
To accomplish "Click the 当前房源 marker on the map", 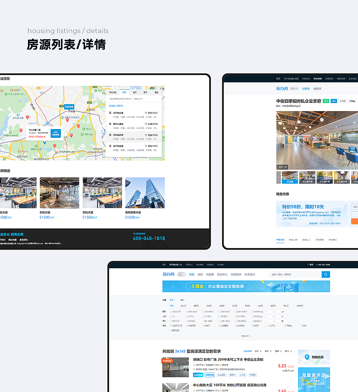I will coord(69,107).
